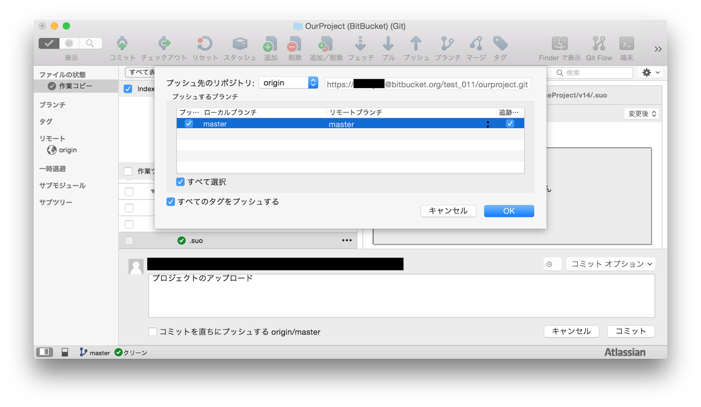Click the Pull (プル) toolbar icon
This screenshot has height=407, width=701.
coord(388,44)
